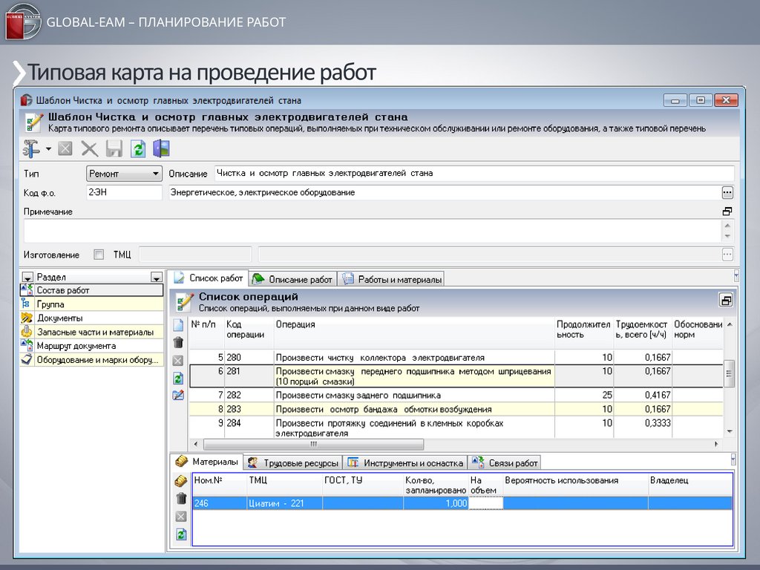Click the floppy disk save icon

pos(114,148)
